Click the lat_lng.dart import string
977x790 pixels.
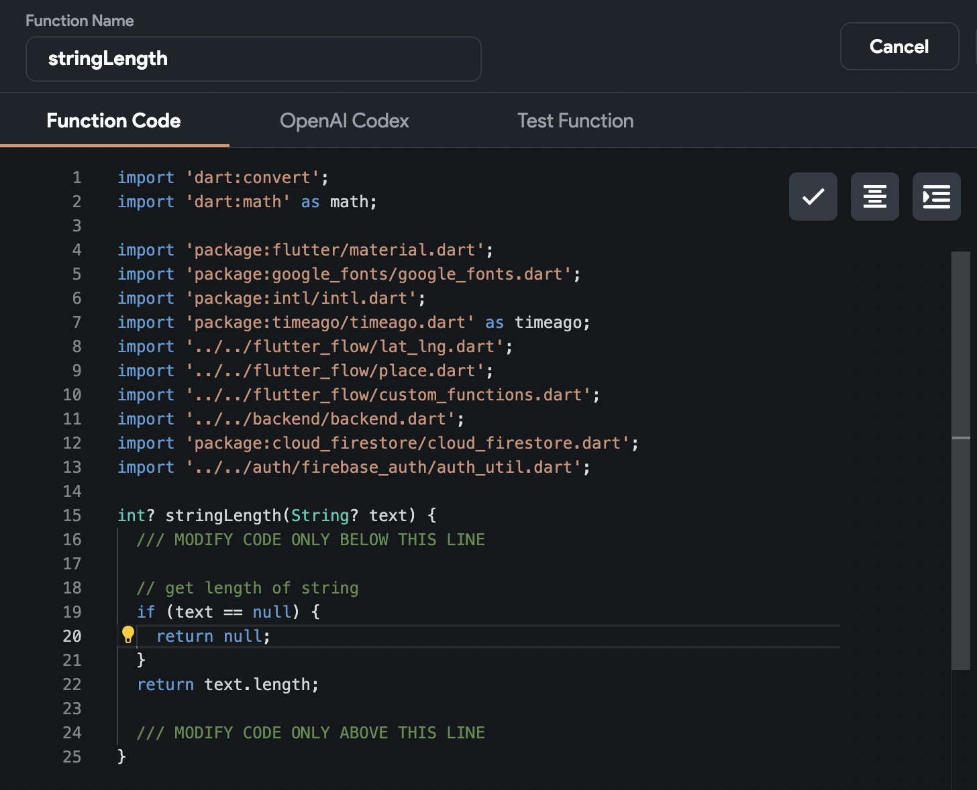coord(345,347)
